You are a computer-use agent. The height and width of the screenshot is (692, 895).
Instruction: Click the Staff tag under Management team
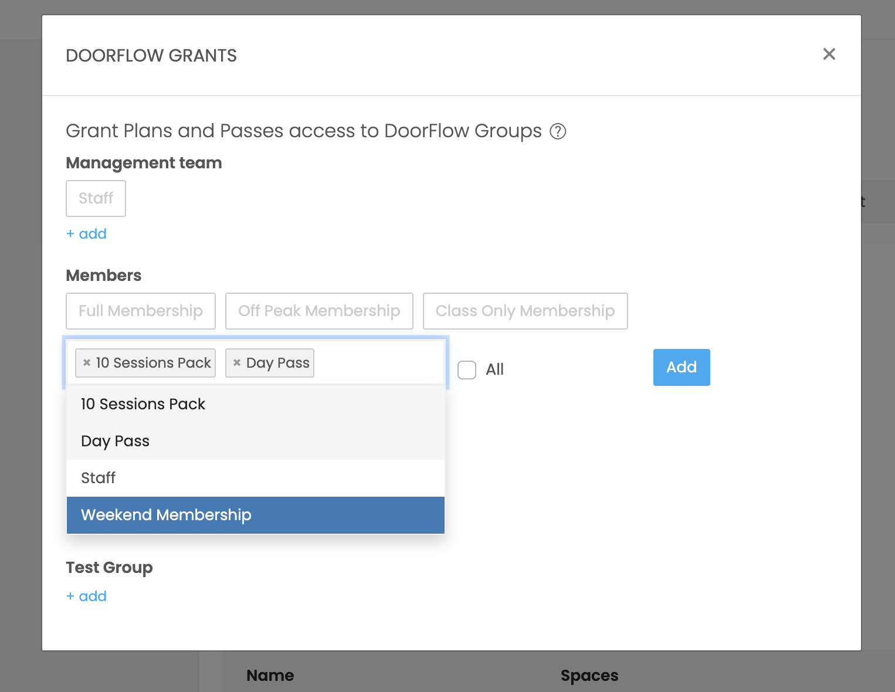pyautogui.click(x=96, y=198)
